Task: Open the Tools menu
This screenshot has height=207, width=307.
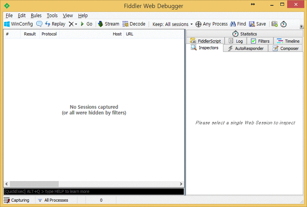Action: tap(52, 16)
